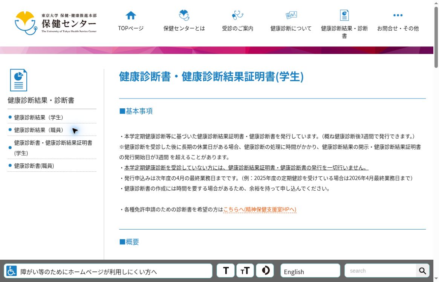Click the お問合せ・その他 three dots icon
Image resolution: width=439 pixels, height=282 pixels.
pos(398,15)
